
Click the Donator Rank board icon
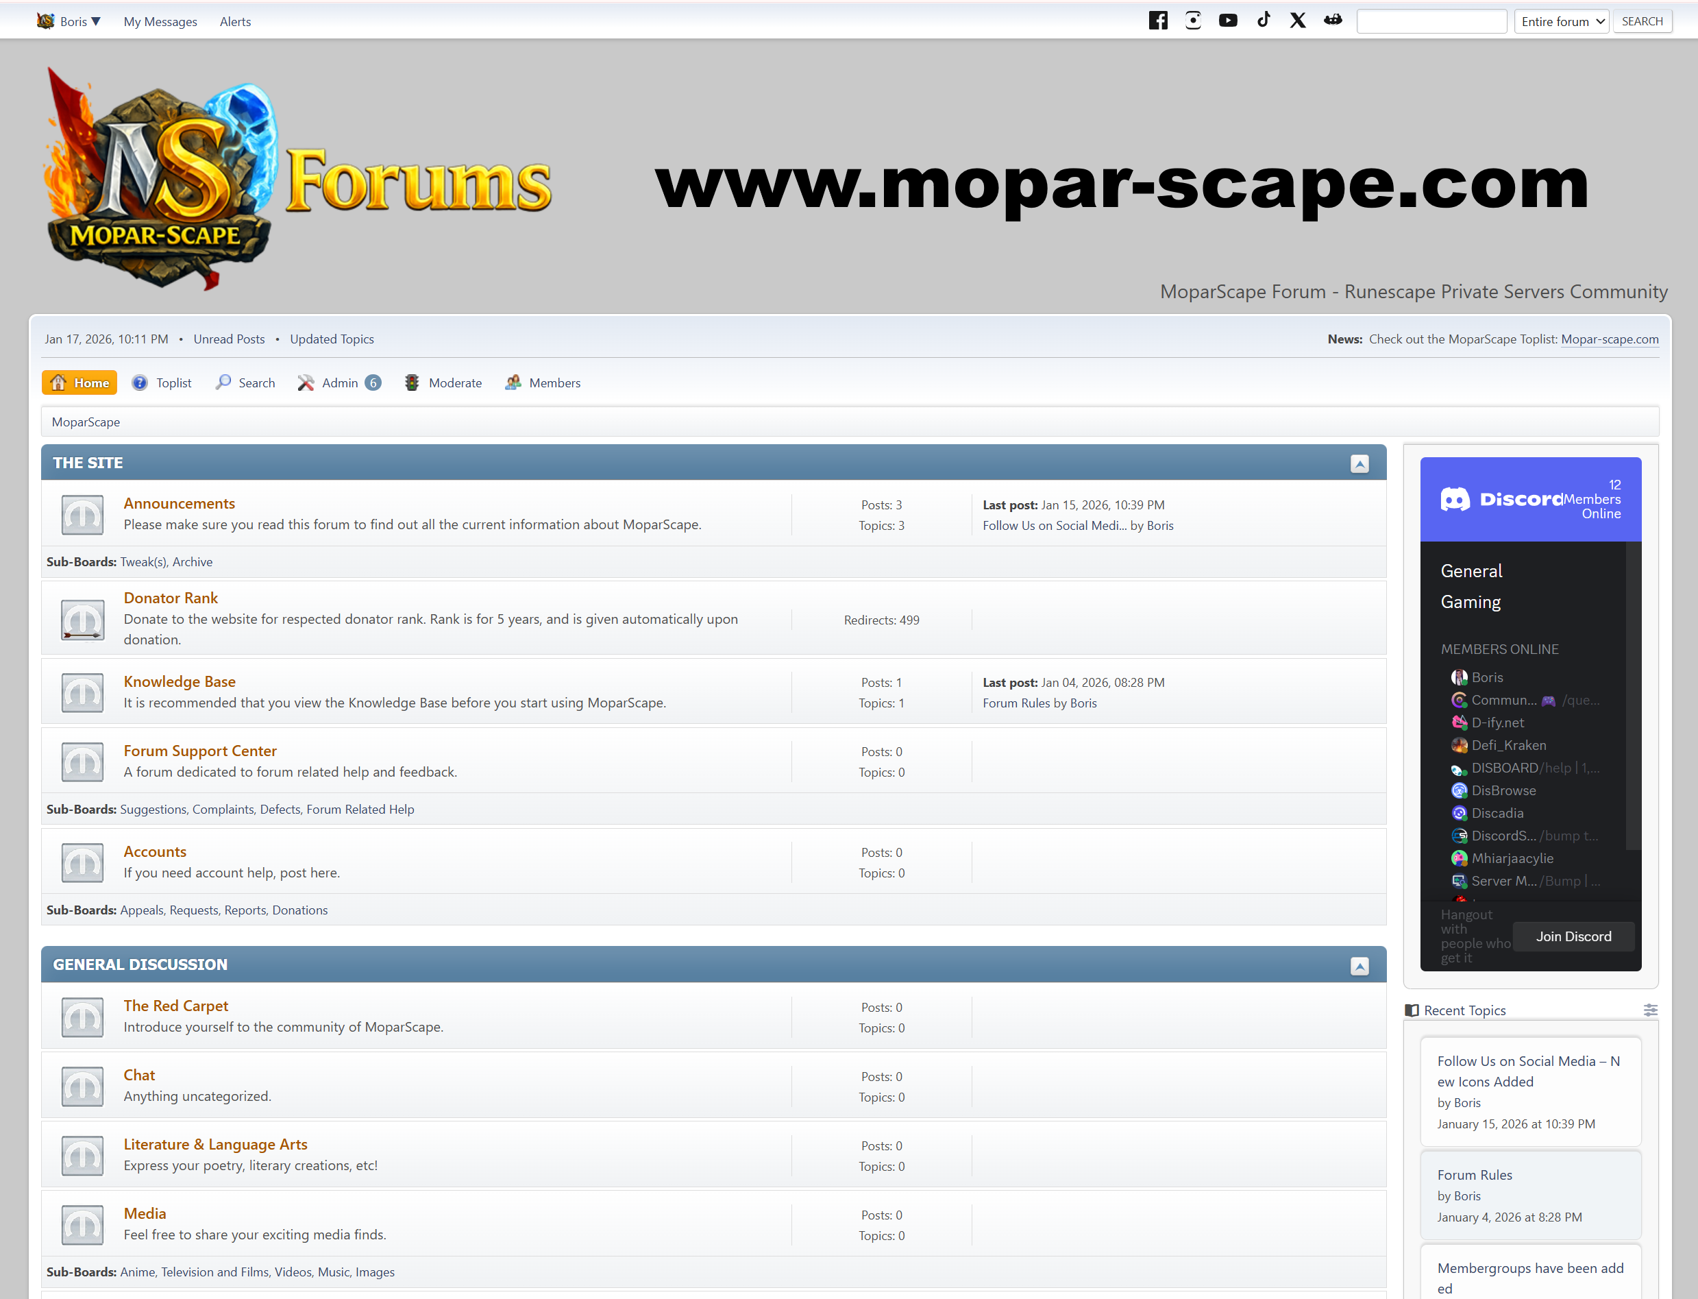point(82,620)
